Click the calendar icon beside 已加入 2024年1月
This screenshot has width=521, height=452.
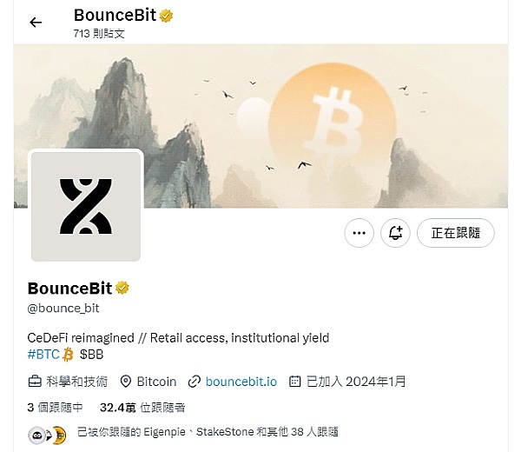click(x=295, y=382)
